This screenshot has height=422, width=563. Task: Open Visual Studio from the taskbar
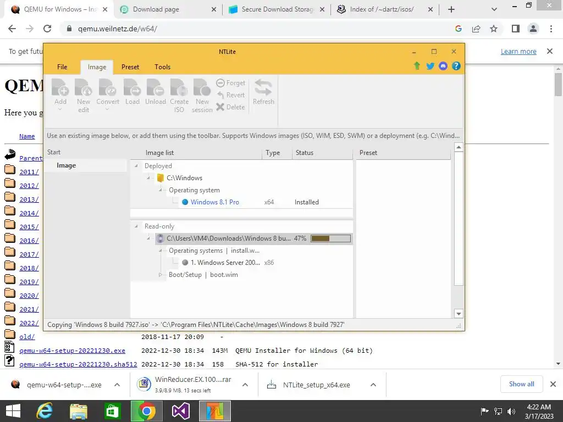pos(180,411)
